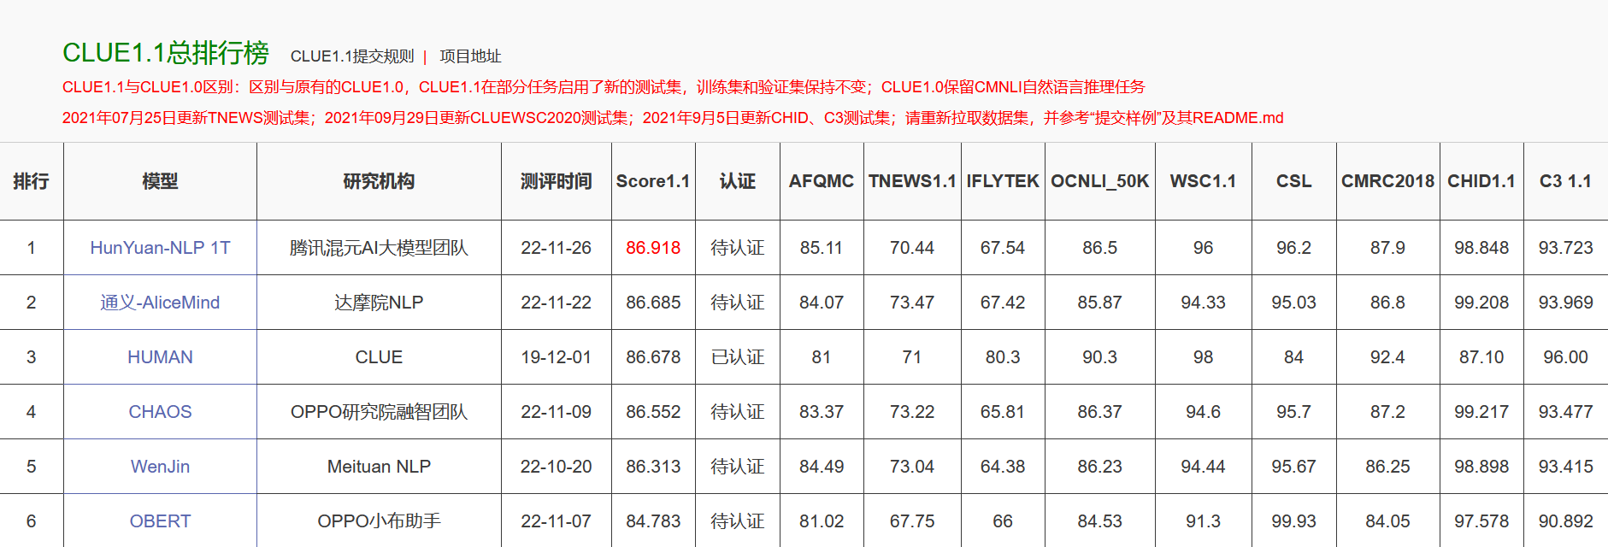
Task: Open the OBERT model link
Action: pos(160,521)
